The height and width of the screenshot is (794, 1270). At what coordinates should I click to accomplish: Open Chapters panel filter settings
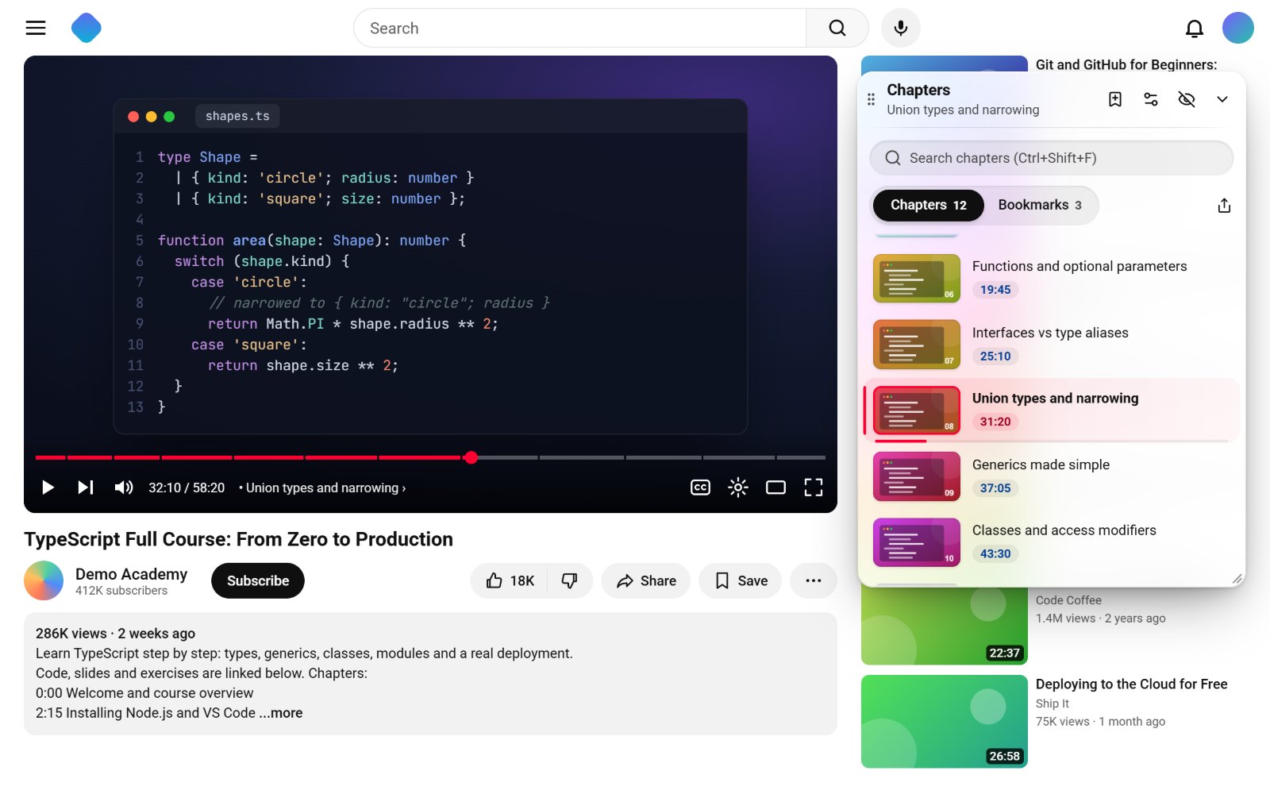[x=1151, y=99]
